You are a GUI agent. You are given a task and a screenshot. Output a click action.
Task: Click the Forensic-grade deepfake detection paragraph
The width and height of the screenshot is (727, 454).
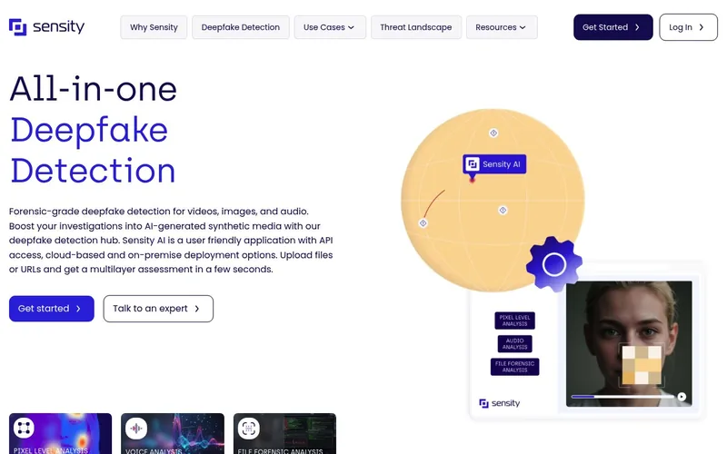click(x=171, y=240)
